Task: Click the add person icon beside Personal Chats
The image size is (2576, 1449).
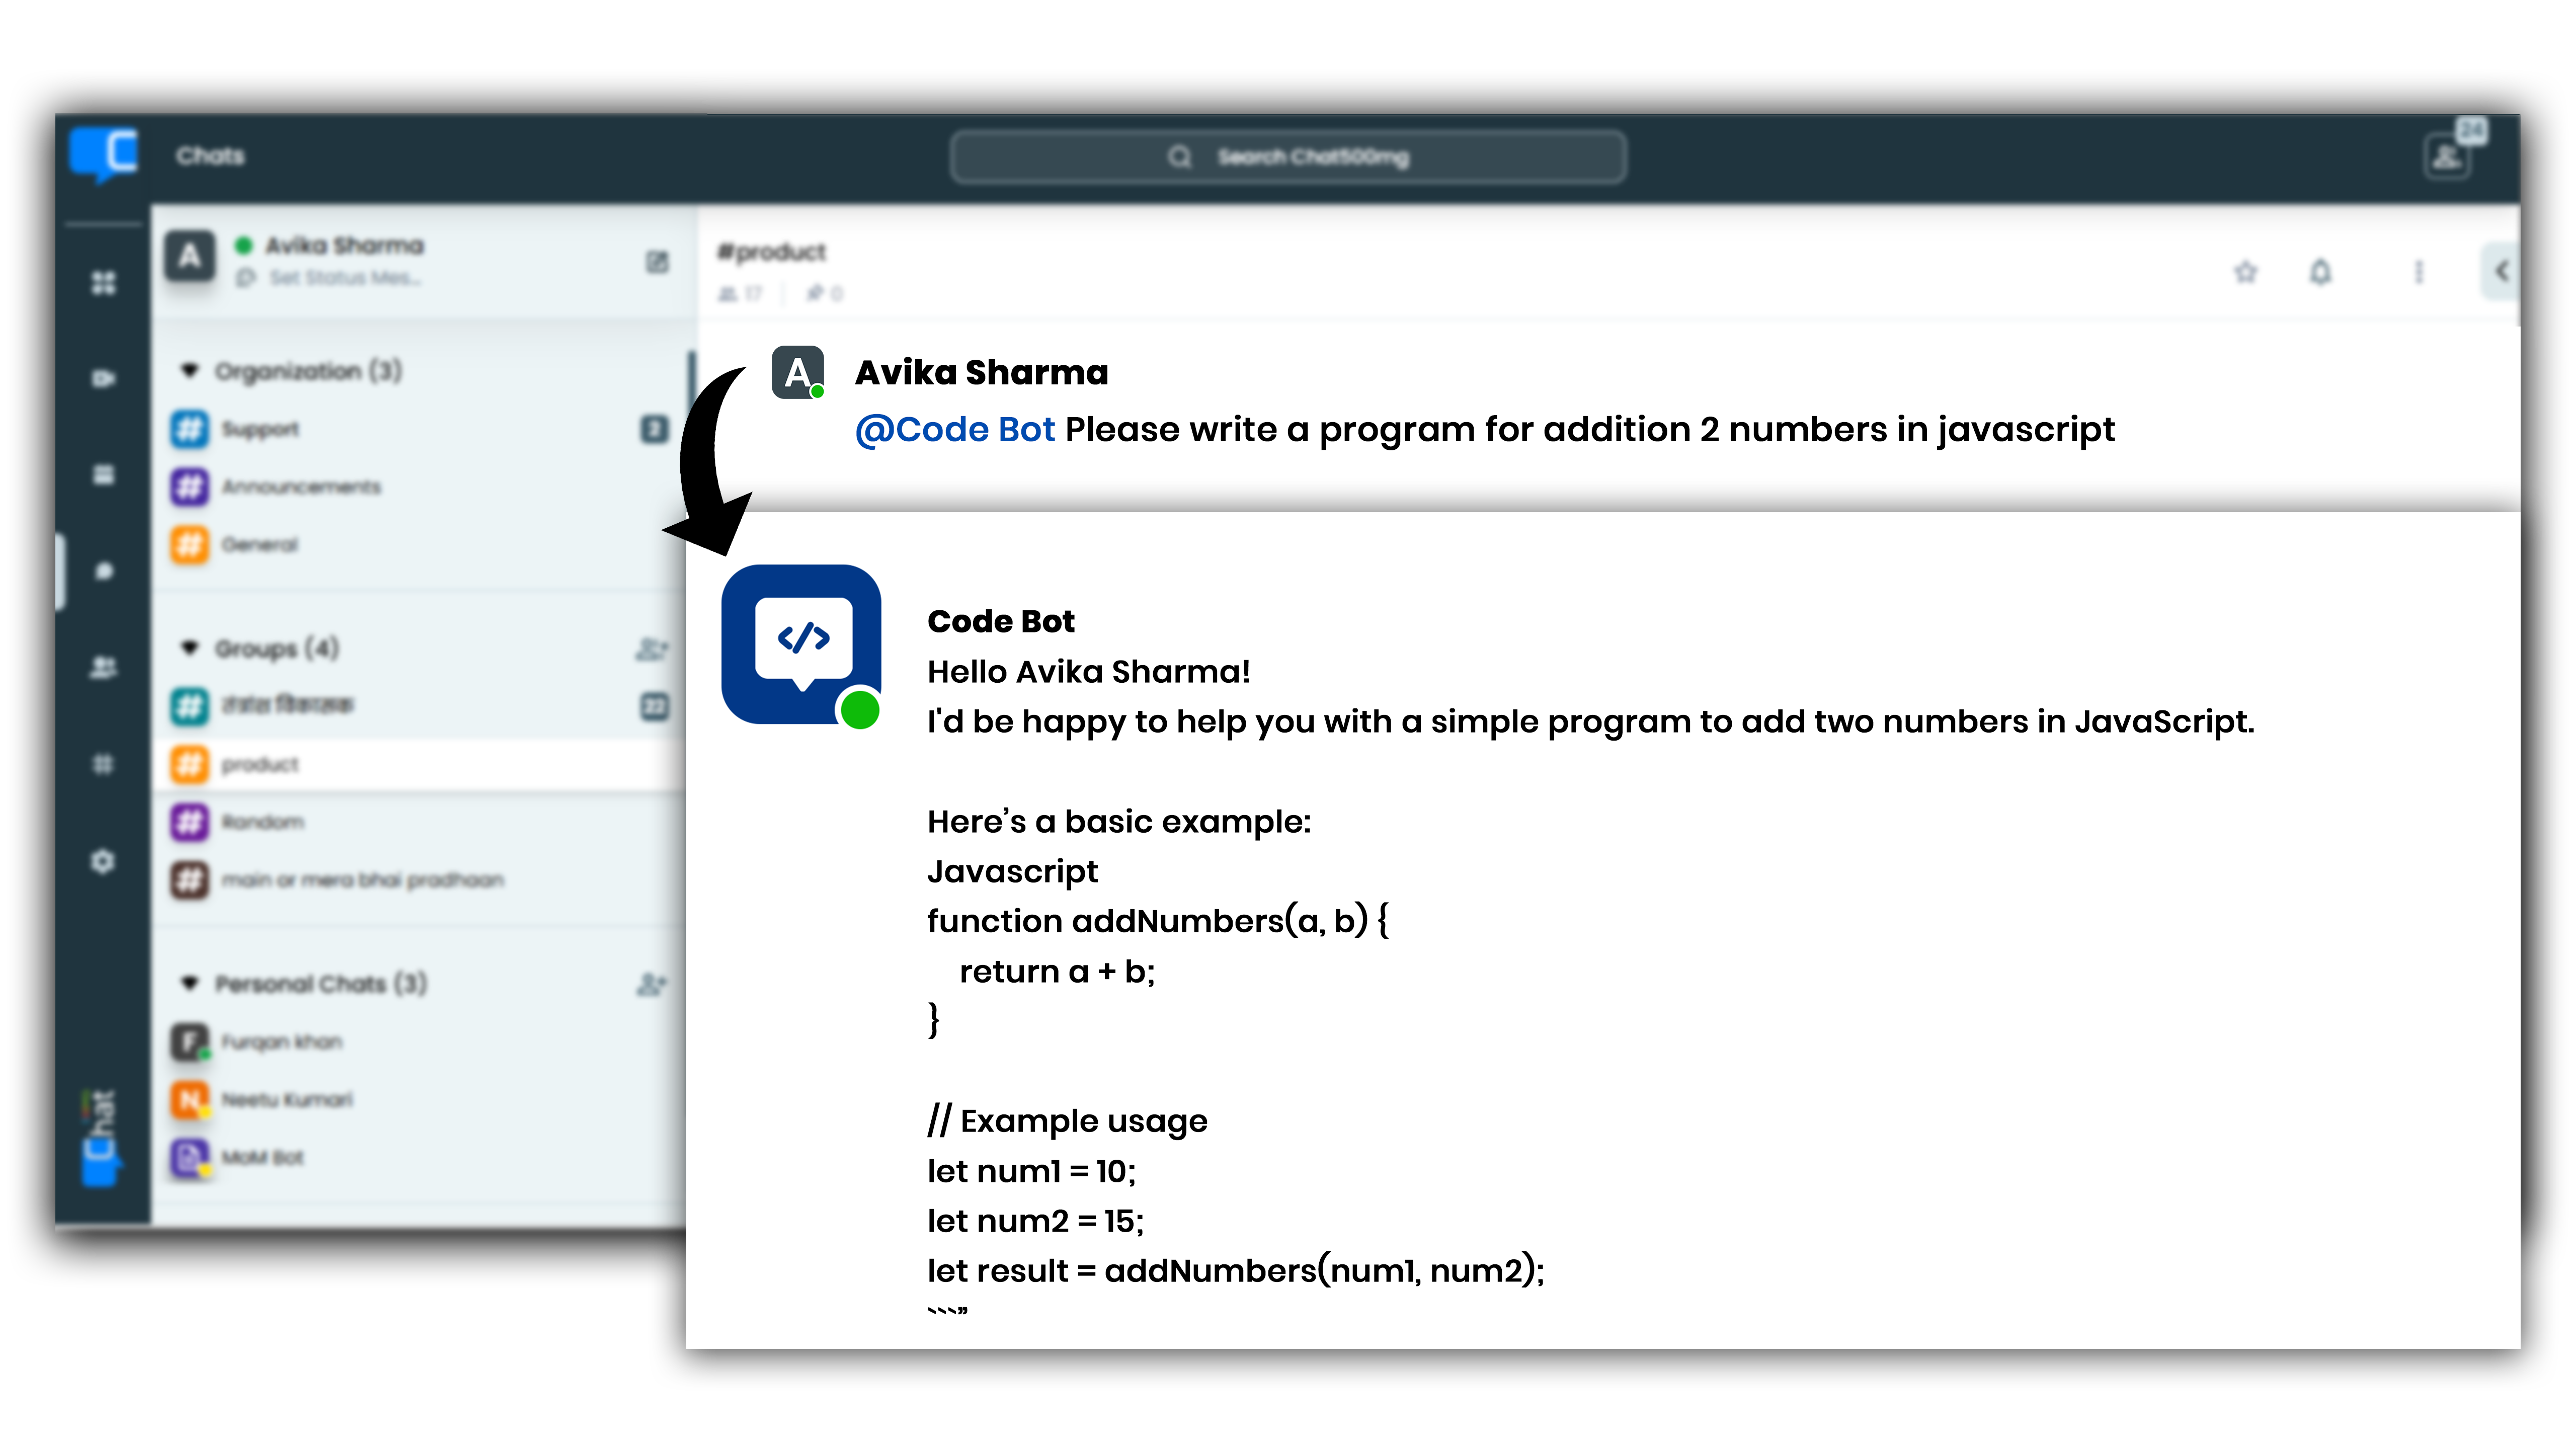Action: pos(652,984)
